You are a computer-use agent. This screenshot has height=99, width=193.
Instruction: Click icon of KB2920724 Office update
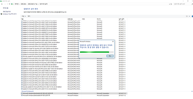(22, 30)
